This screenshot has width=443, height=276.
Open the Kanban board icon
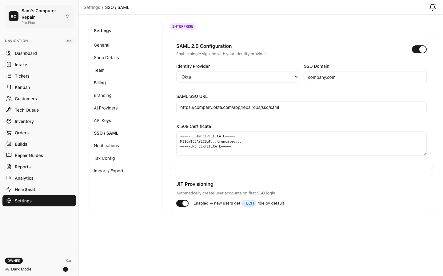coord(9,87)
